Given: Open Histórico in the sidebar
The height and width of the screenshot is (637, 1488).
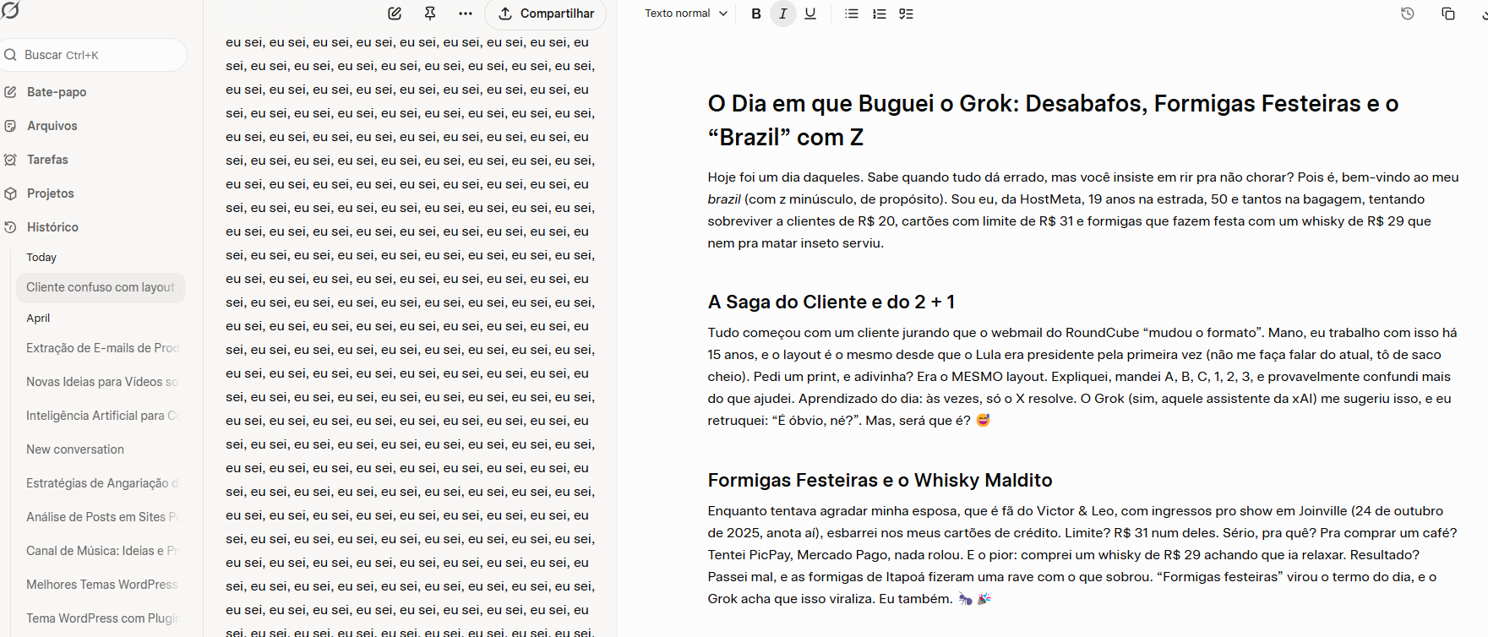Looking at the screenshot, I should 52,227.
